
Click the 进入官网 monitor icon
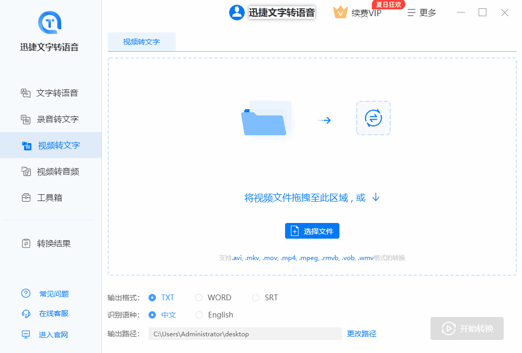(x=26, y=334)
